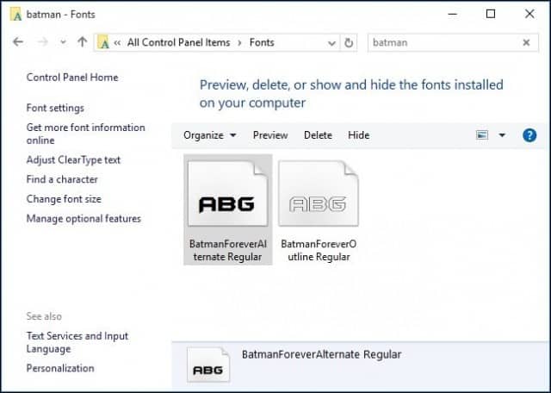Viewport: 551px width, 393px height.
Task: Show hidden breadcrumb locations chevron
Action: click(117, 43)
